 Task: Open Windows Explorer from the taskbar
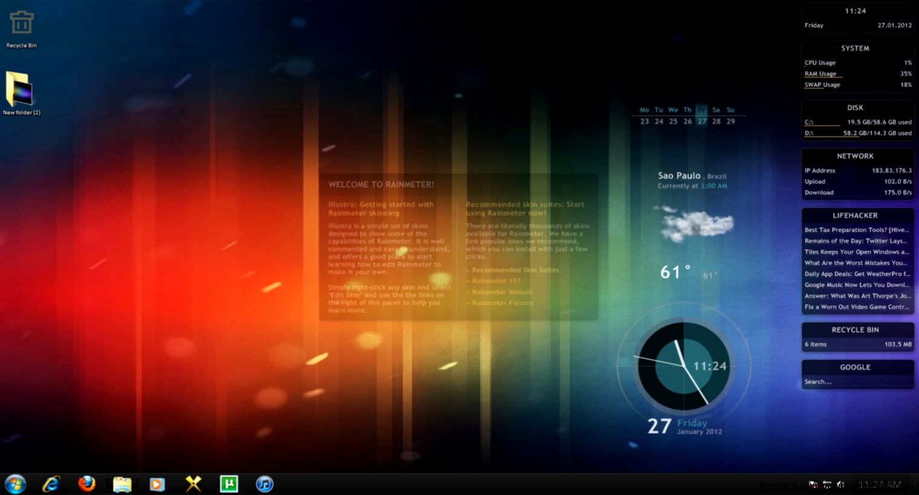coord(122,484)
